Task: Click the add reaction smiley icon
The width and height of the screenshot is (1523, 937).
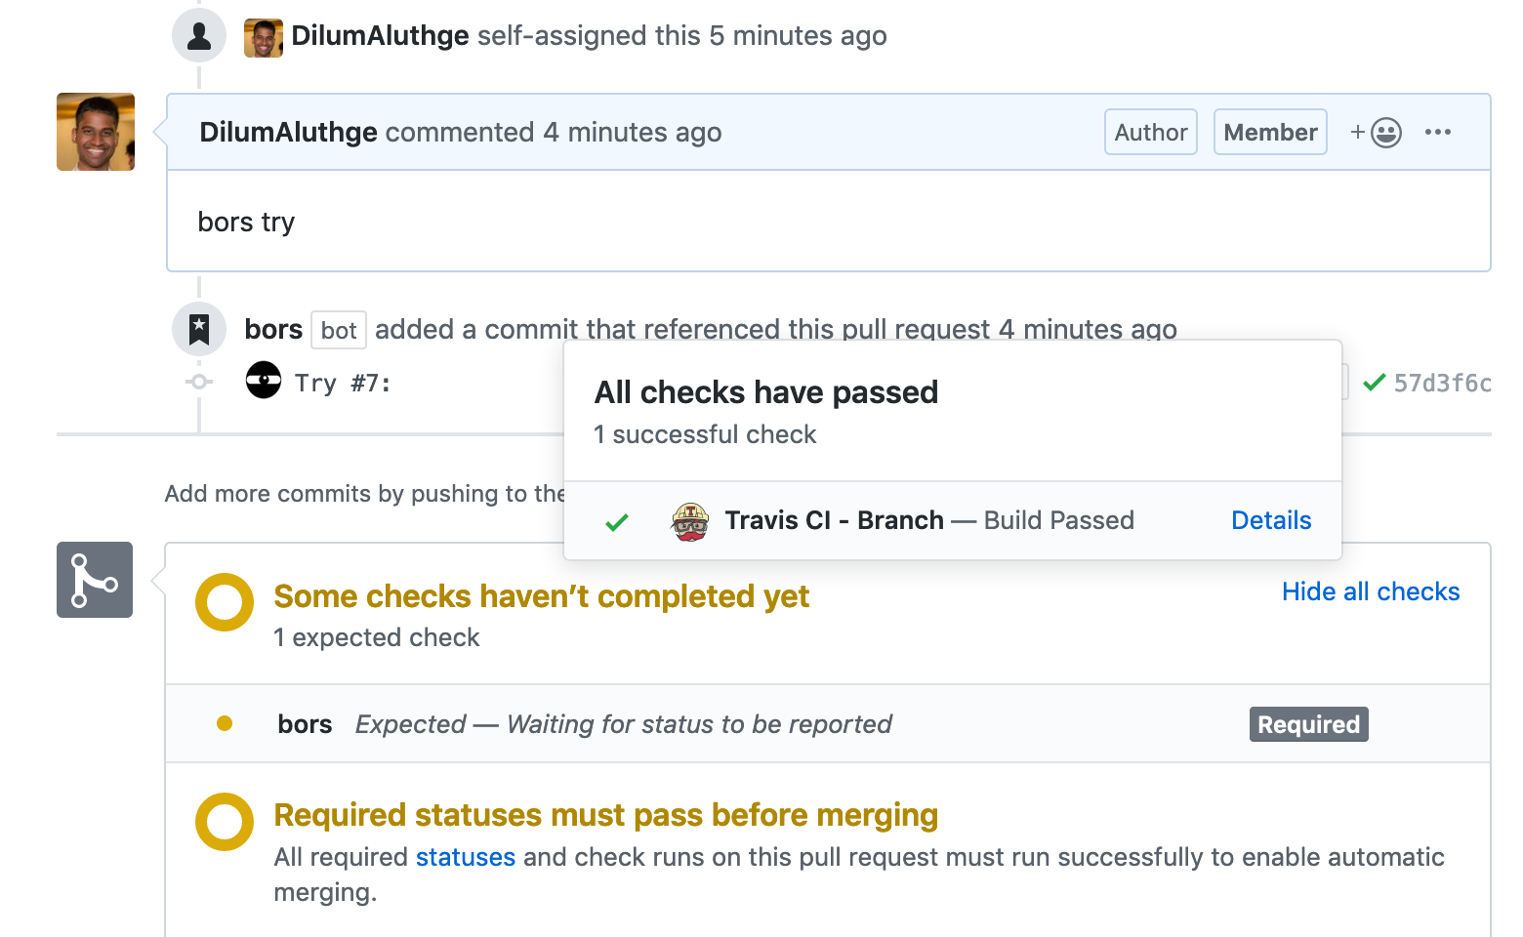Action: [x=1384, y=132]
